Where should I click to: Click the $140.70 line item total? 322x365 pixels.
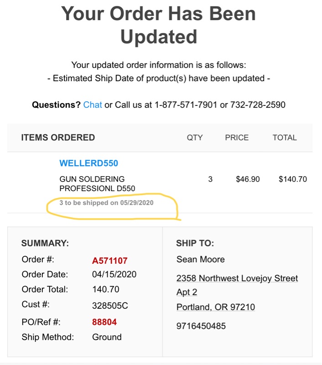292,179
